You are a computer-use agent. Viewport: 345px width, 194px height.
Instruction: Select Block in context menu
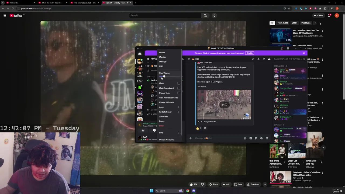[169, 126]
